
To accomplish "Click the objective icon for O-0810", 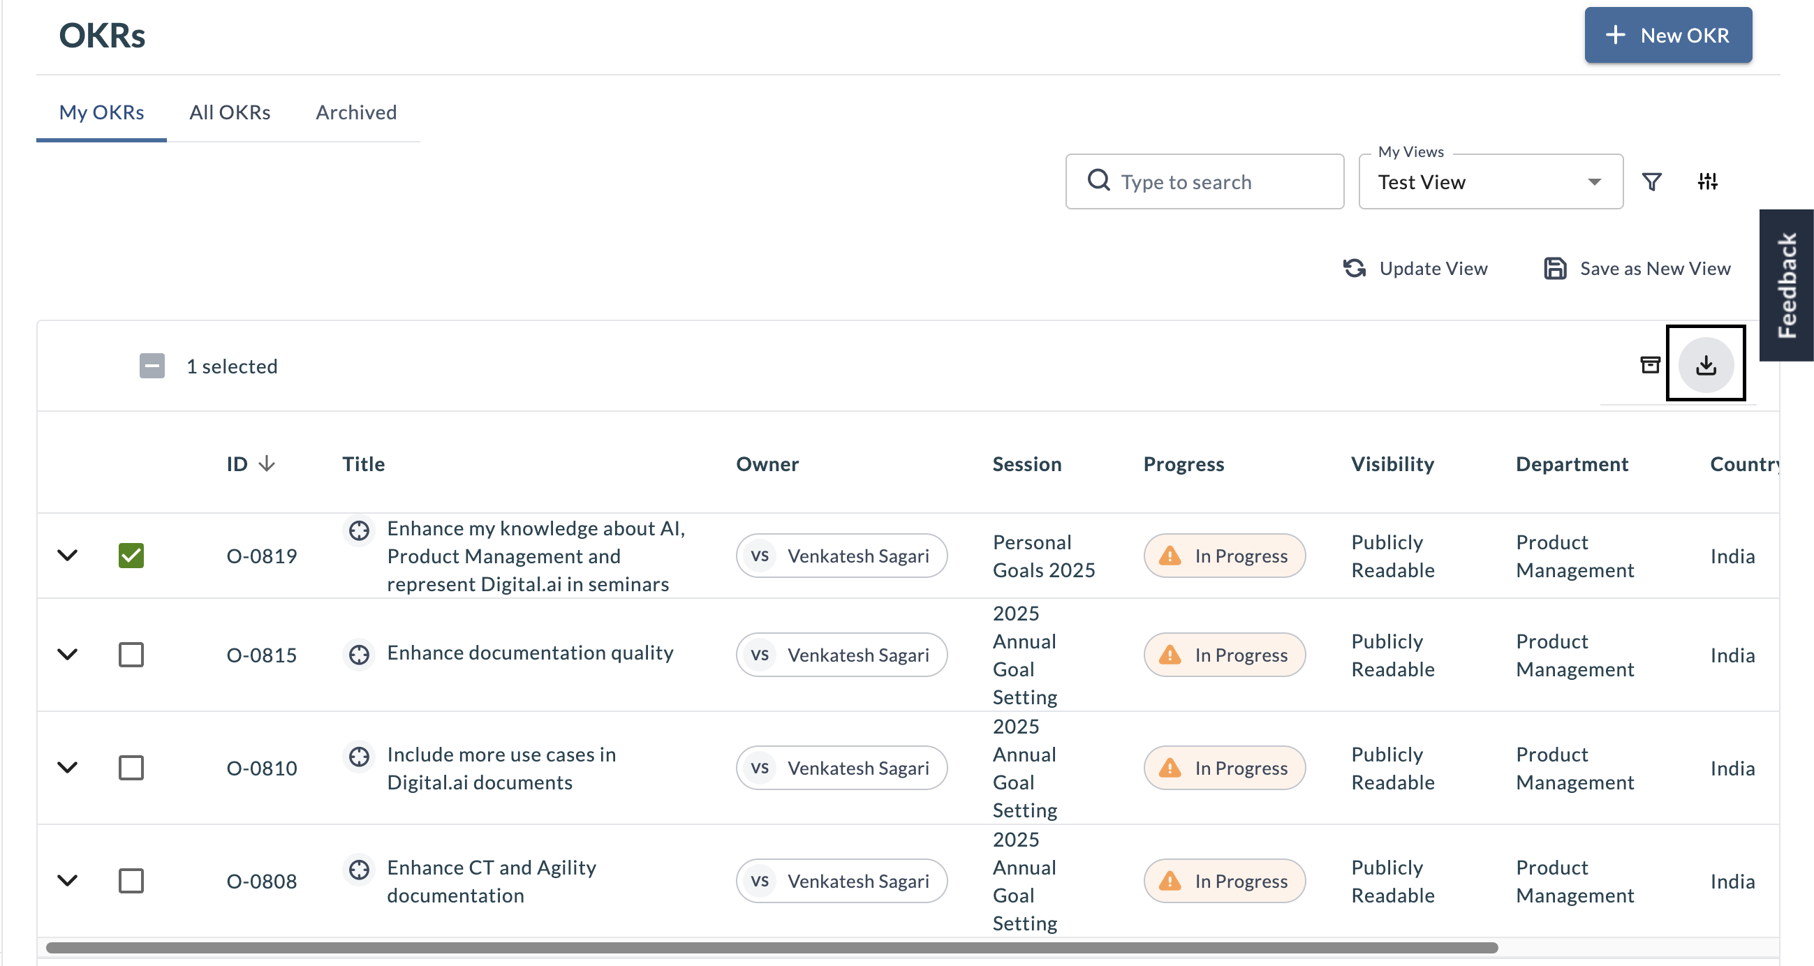I will 359,757.
